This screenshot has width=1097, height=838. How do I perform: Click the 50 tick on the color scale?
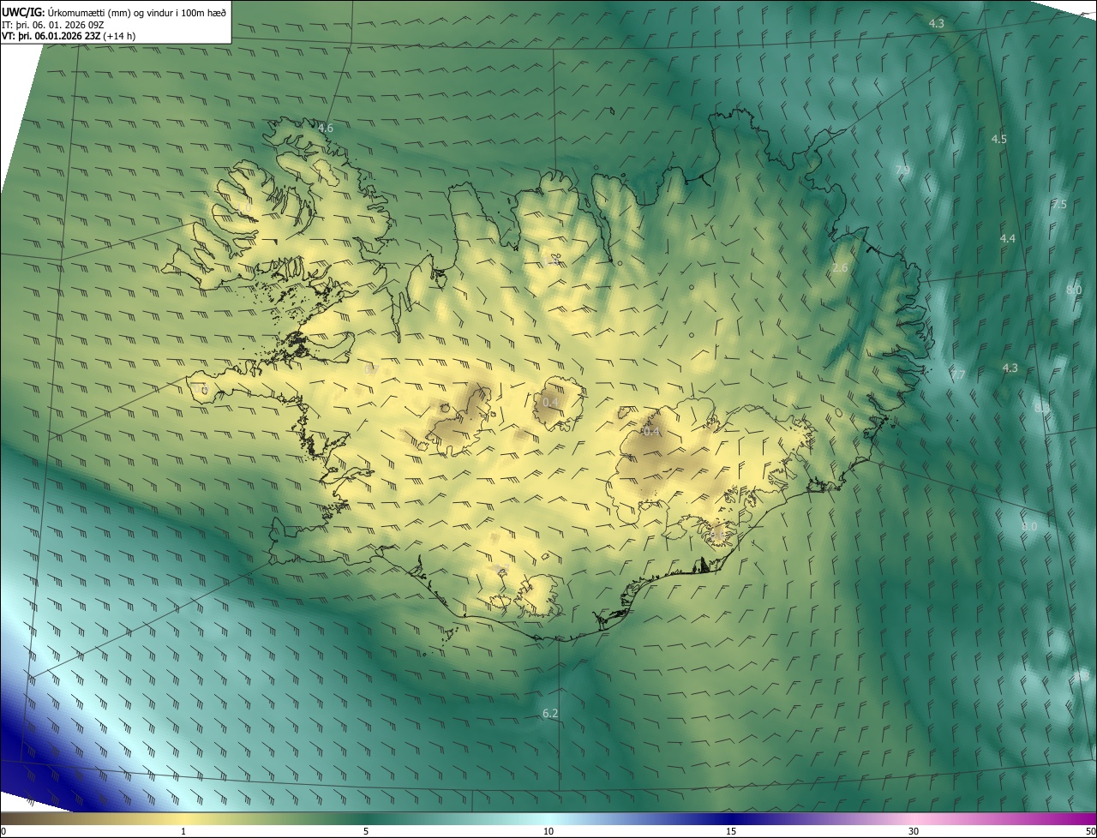click(x=1090, y=831)
